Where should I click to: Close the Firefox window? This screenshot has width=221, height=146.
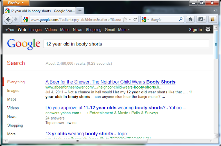click(x=212, y=3)
